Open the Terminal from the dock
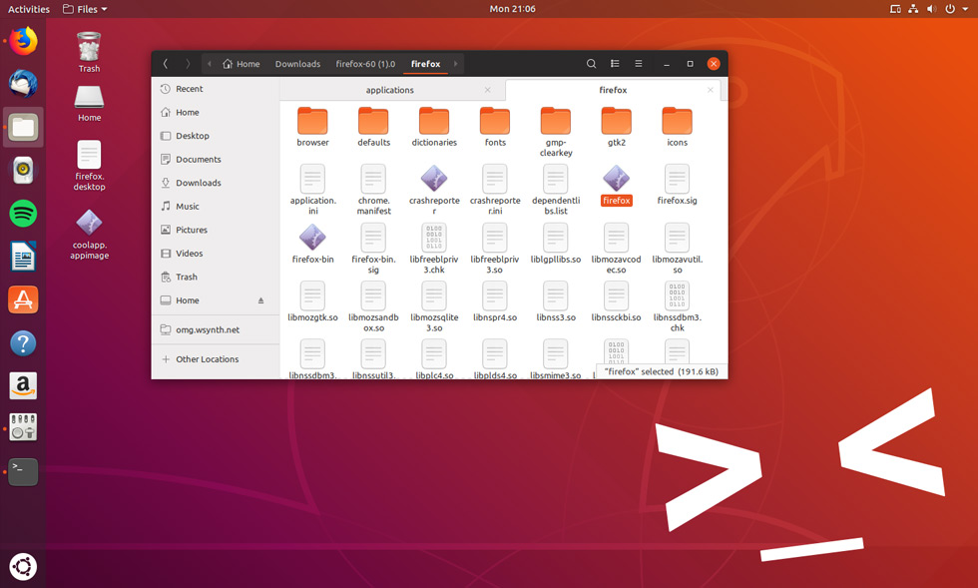This screenshot has width=978, height=588. 23,472
